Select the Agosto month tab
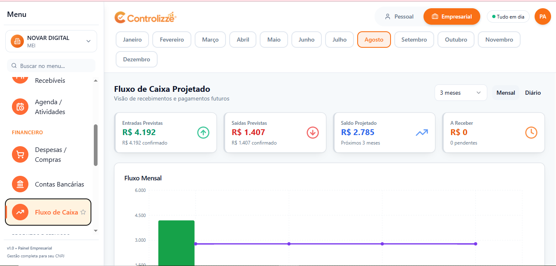The image size is (556, 266). (374, 40)
